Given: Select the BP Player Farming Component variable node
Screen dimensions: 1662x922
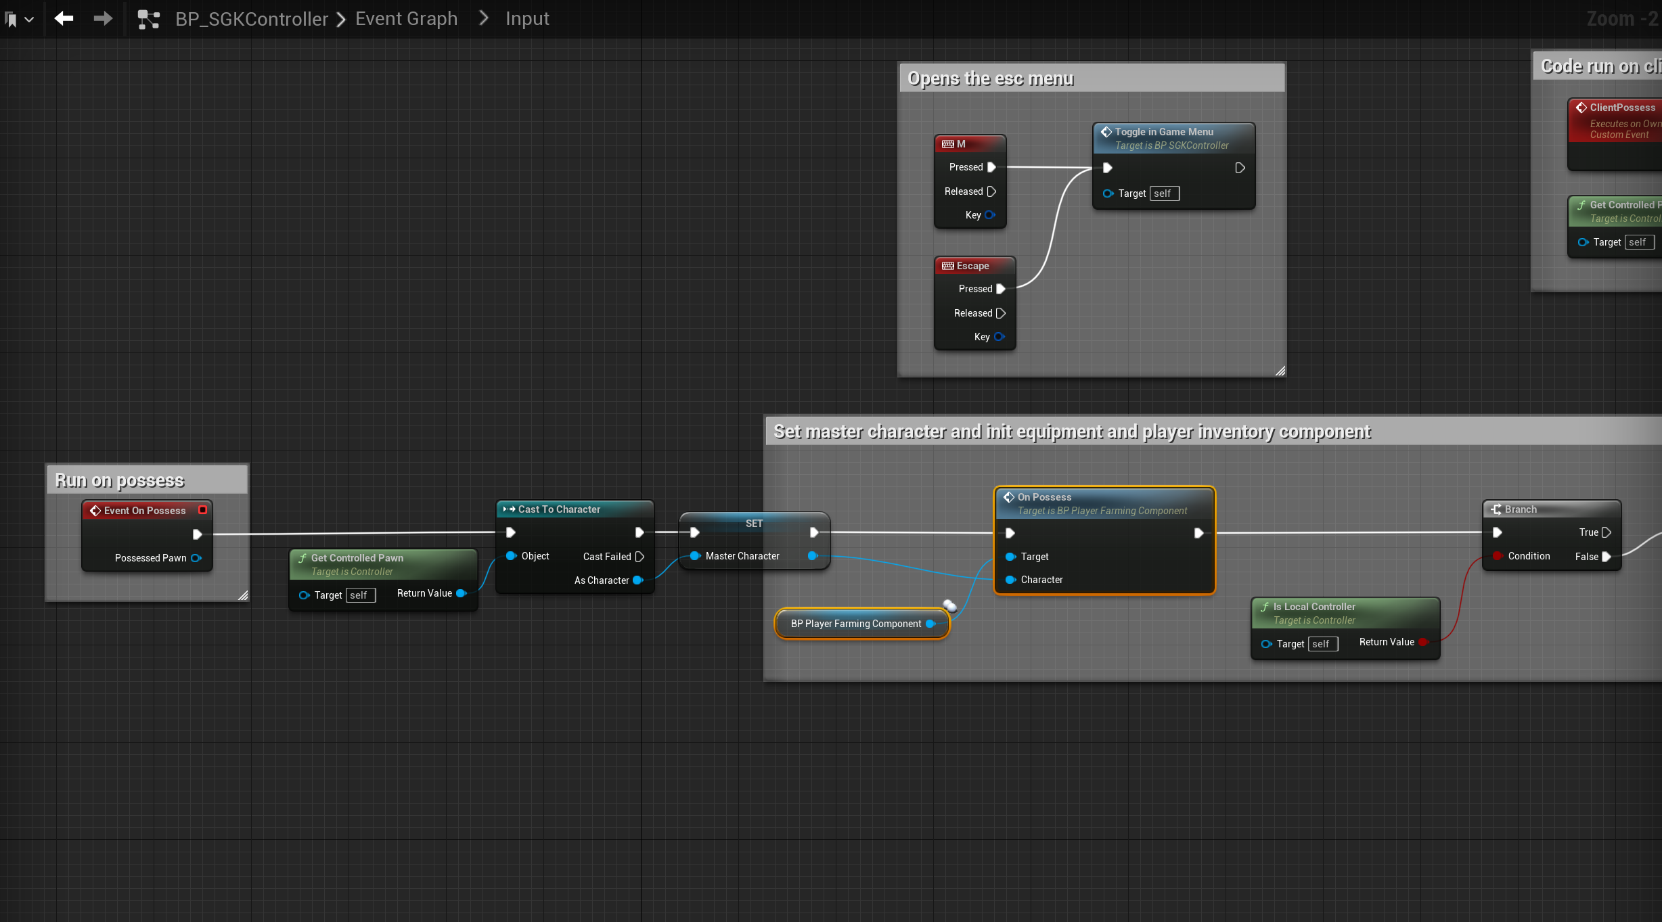Looking at the screenshot, I should [x=855, y=624].
